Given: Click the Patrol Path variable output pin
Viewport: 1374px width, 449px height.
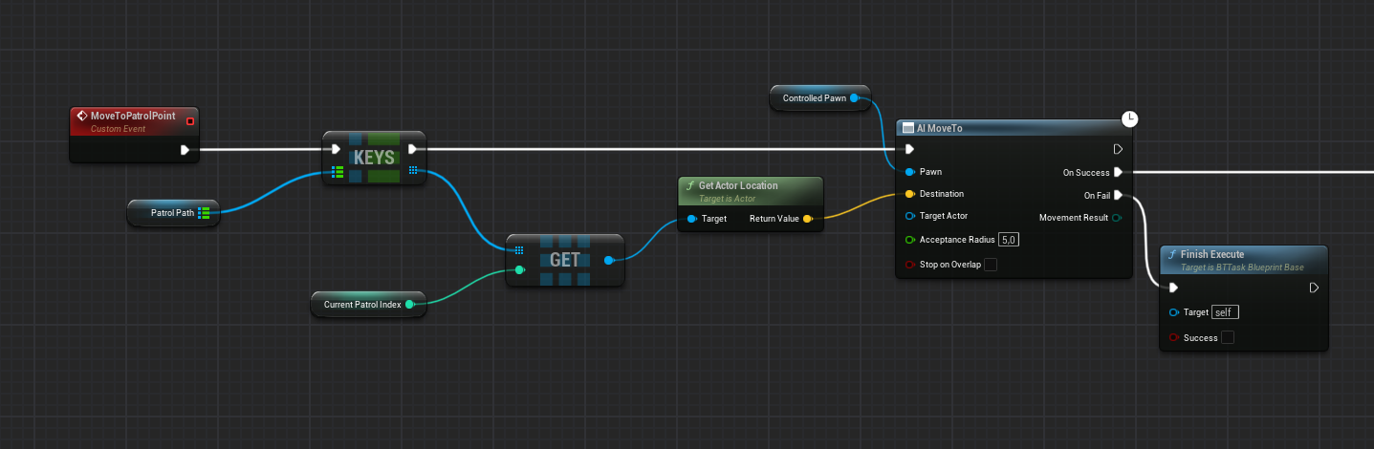Looking at the screenshot, I should 204,213.
